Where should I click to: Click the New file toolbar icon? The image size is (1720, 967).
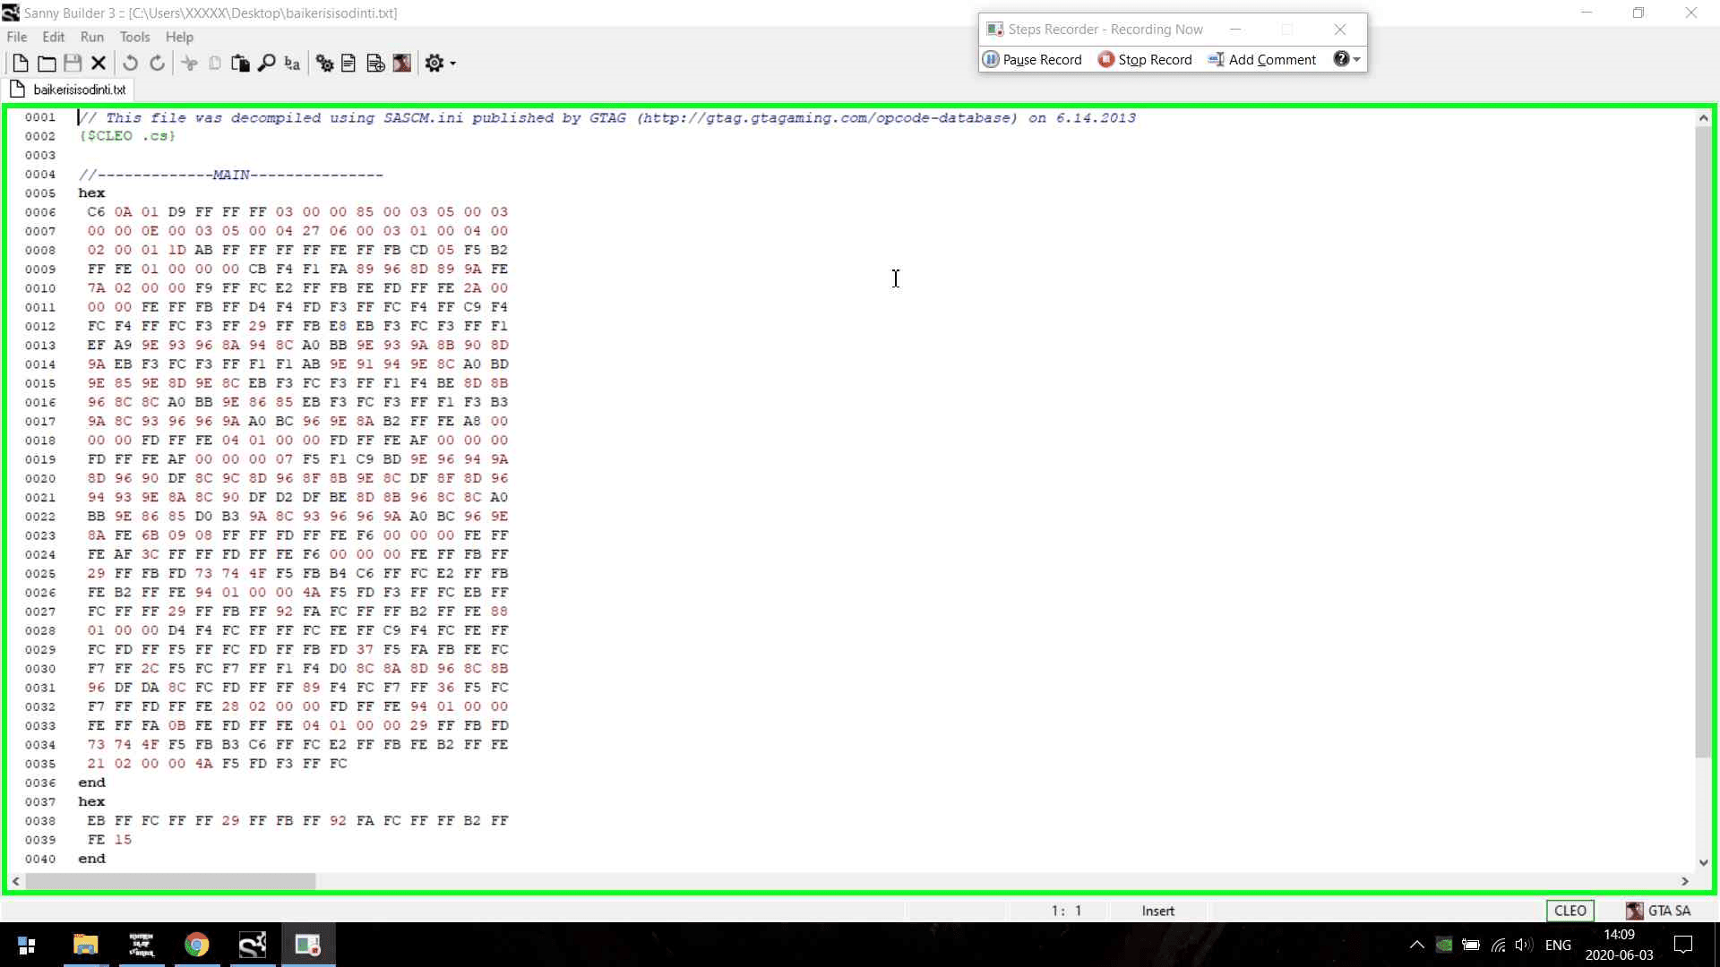pyautogui.click(x=20, y=63)
